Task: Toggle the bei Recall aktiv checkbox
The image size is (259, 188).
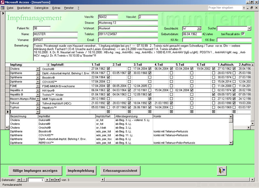Action: coord(243,34)
